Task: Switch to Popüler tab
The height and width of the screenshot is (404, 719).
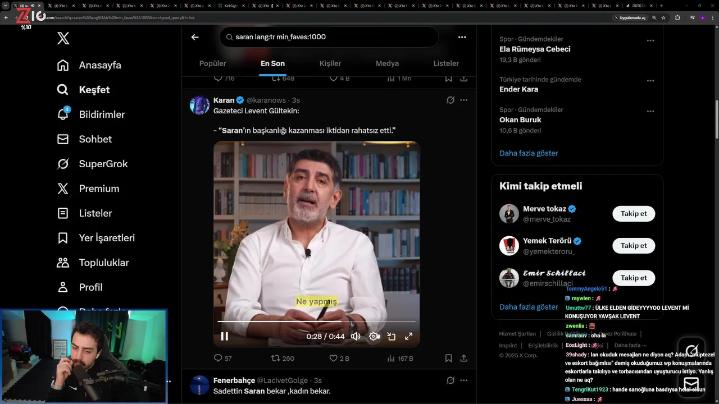Action: click(x=212, y=63)
